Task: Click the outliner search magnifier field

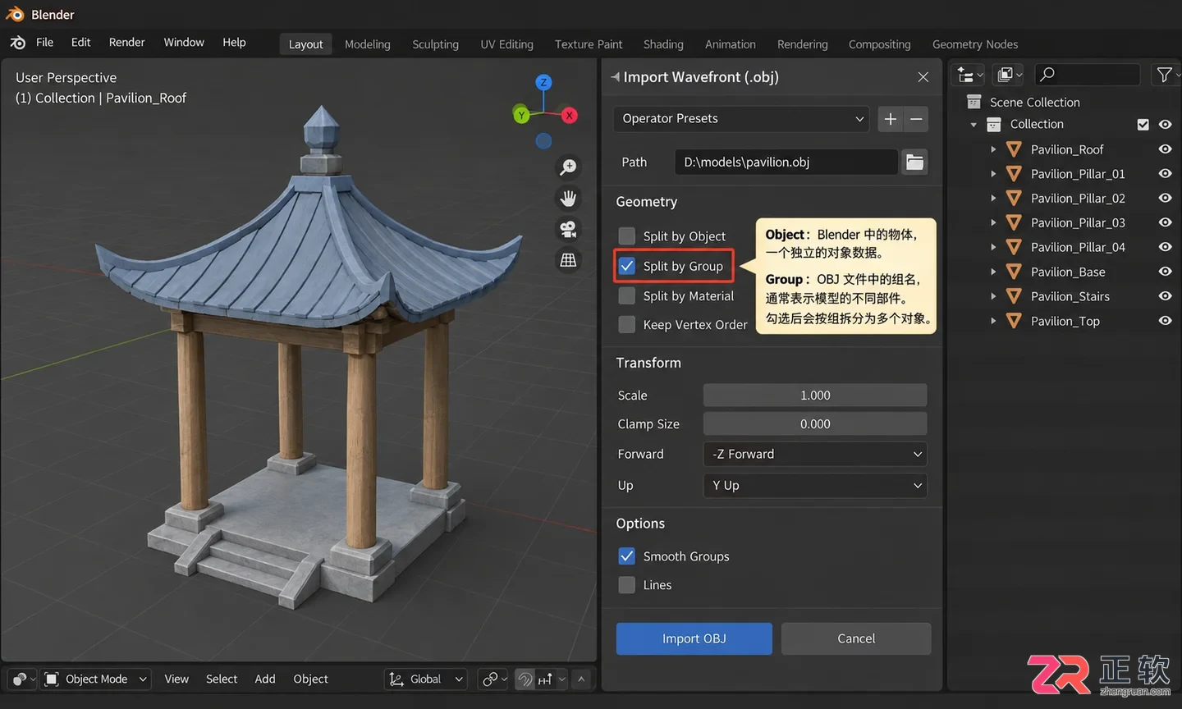Action: tap(1088, 75)
